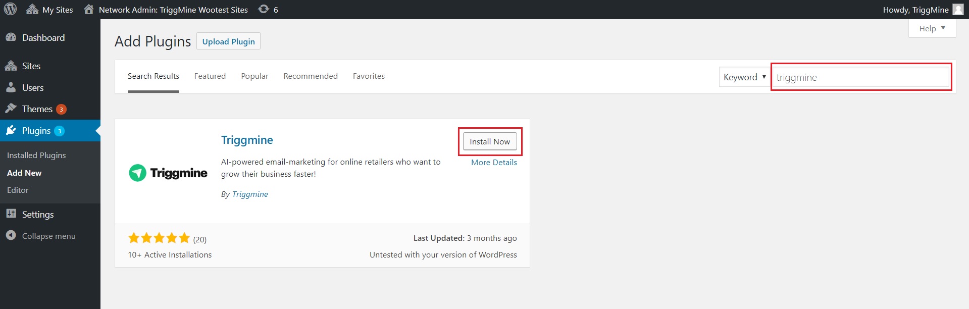Open the Howdy, TriggMine account menu
969x309 pixels.
coord(923,10)
